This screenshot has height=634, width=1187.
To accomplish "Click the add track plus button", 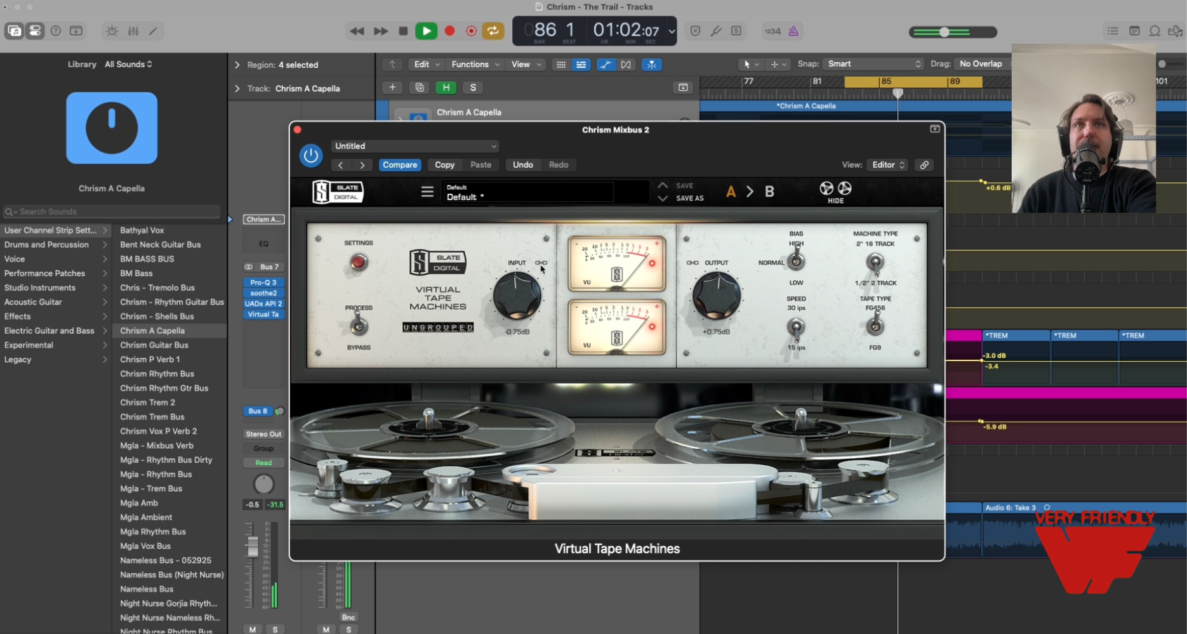I will point(392,88).
